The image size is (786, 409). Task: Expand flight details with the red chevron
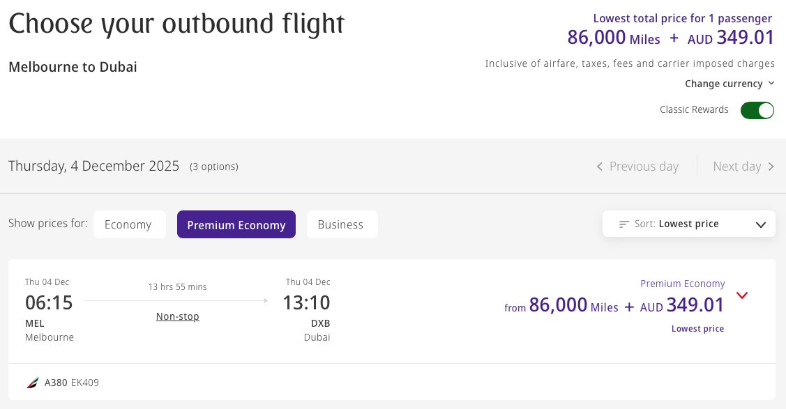click(x=742, y=295)
